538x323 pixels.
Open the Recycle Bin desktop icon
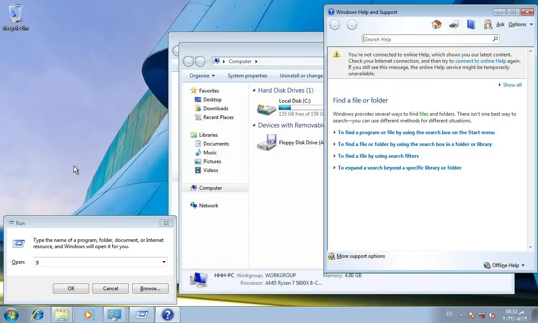pyautogui.click(x=16, y=17)
